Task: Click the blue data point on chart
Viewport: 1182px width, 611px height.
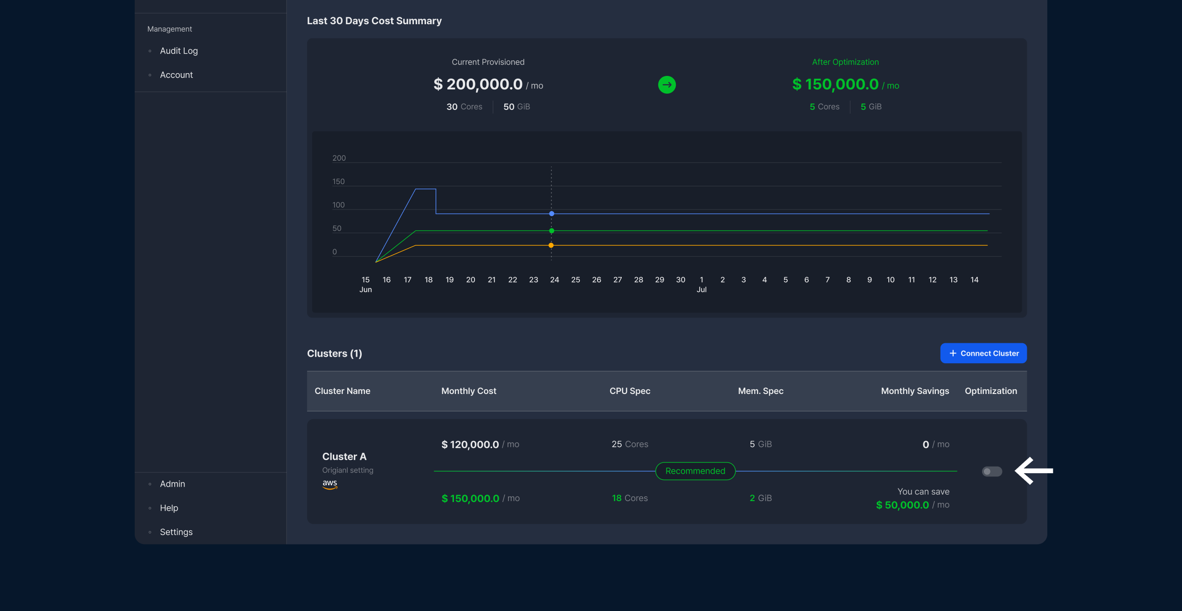Action: tap(551, 214)
